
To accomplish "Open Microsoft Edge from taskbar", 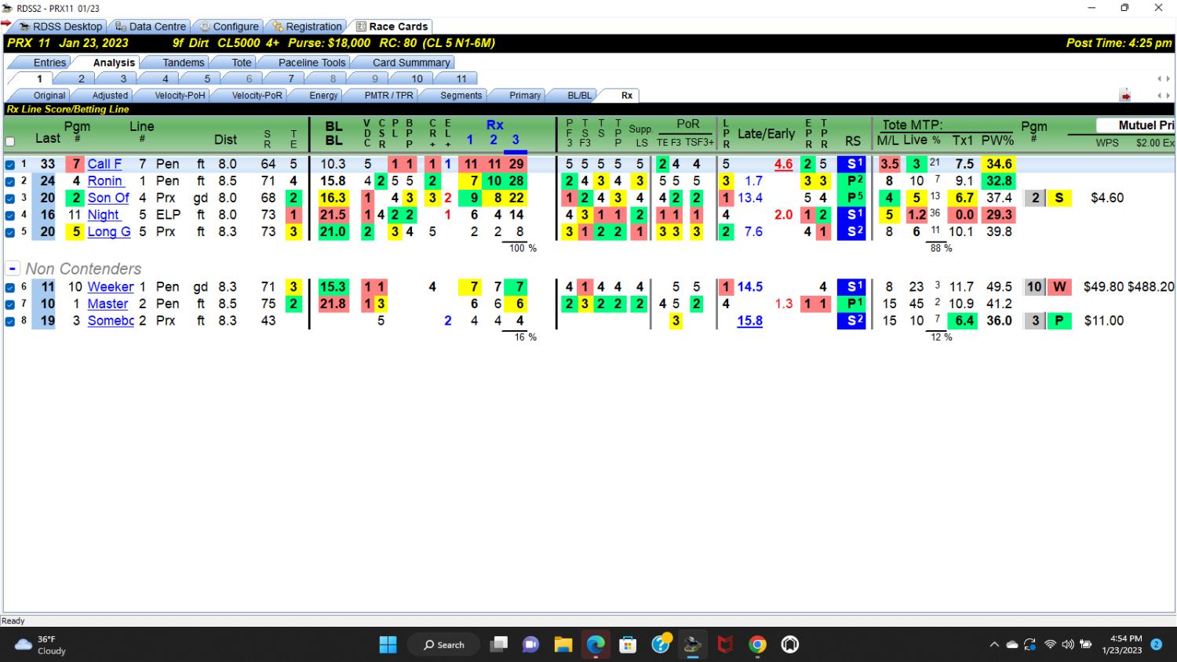I will click(596, 645).
